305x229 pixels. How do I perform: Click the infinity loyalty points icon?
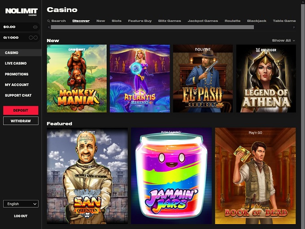(x=33, y=38)
